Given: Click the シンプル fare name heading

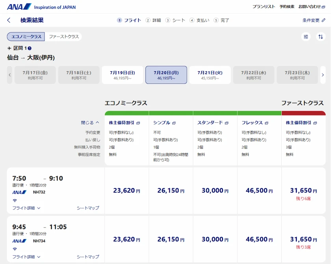Looking at the screenshot, I should 162,123.
